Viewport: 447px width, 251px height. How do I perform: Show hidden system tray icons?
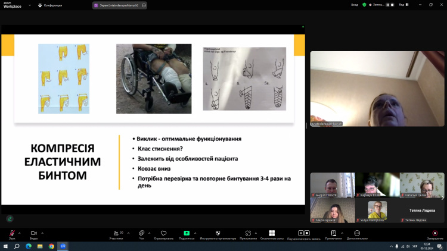click(391, 246)
